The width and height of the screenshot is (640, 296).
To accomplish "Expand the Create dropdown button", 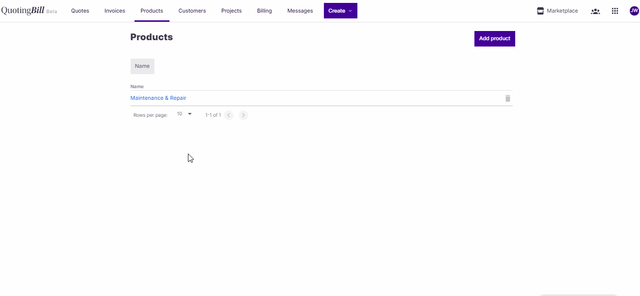I will [340, 11].
